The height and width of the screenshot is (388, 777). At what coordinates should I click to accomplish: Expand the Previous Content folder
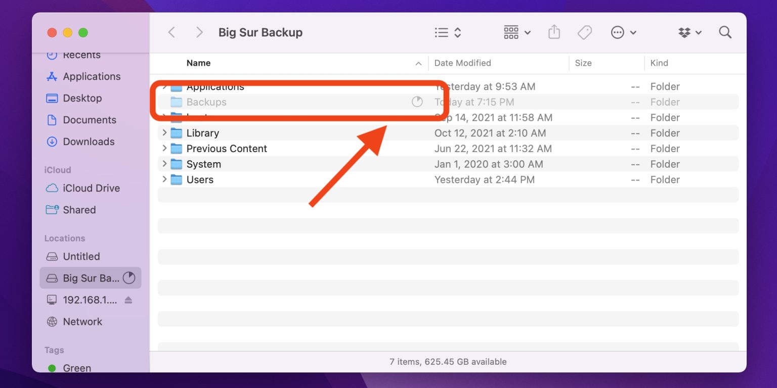pos(164,148)
